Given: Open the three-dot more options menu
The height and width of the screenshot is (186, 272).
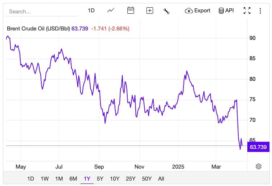Looking at the screenshot, I should [260, 11].
